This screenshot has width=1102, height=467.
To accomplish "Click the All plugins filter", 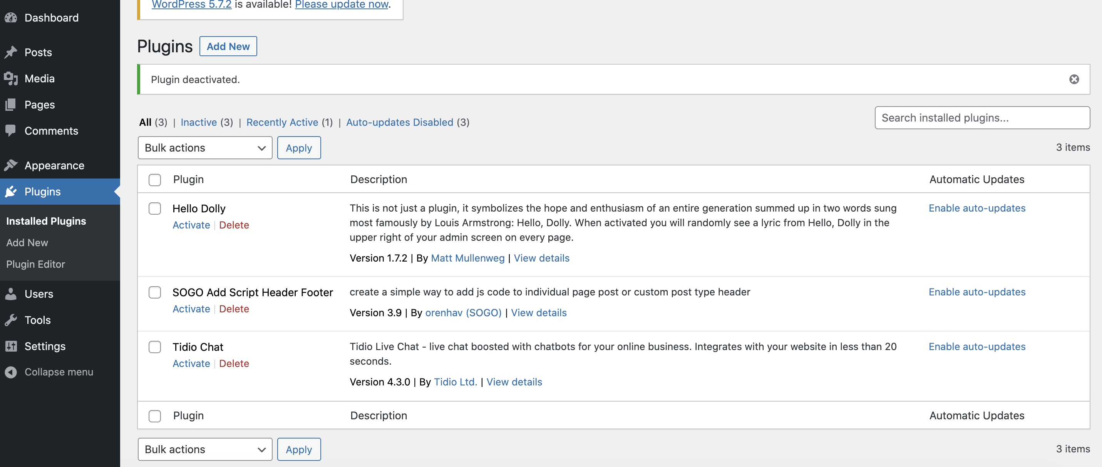I will click(x=145, y=122).
